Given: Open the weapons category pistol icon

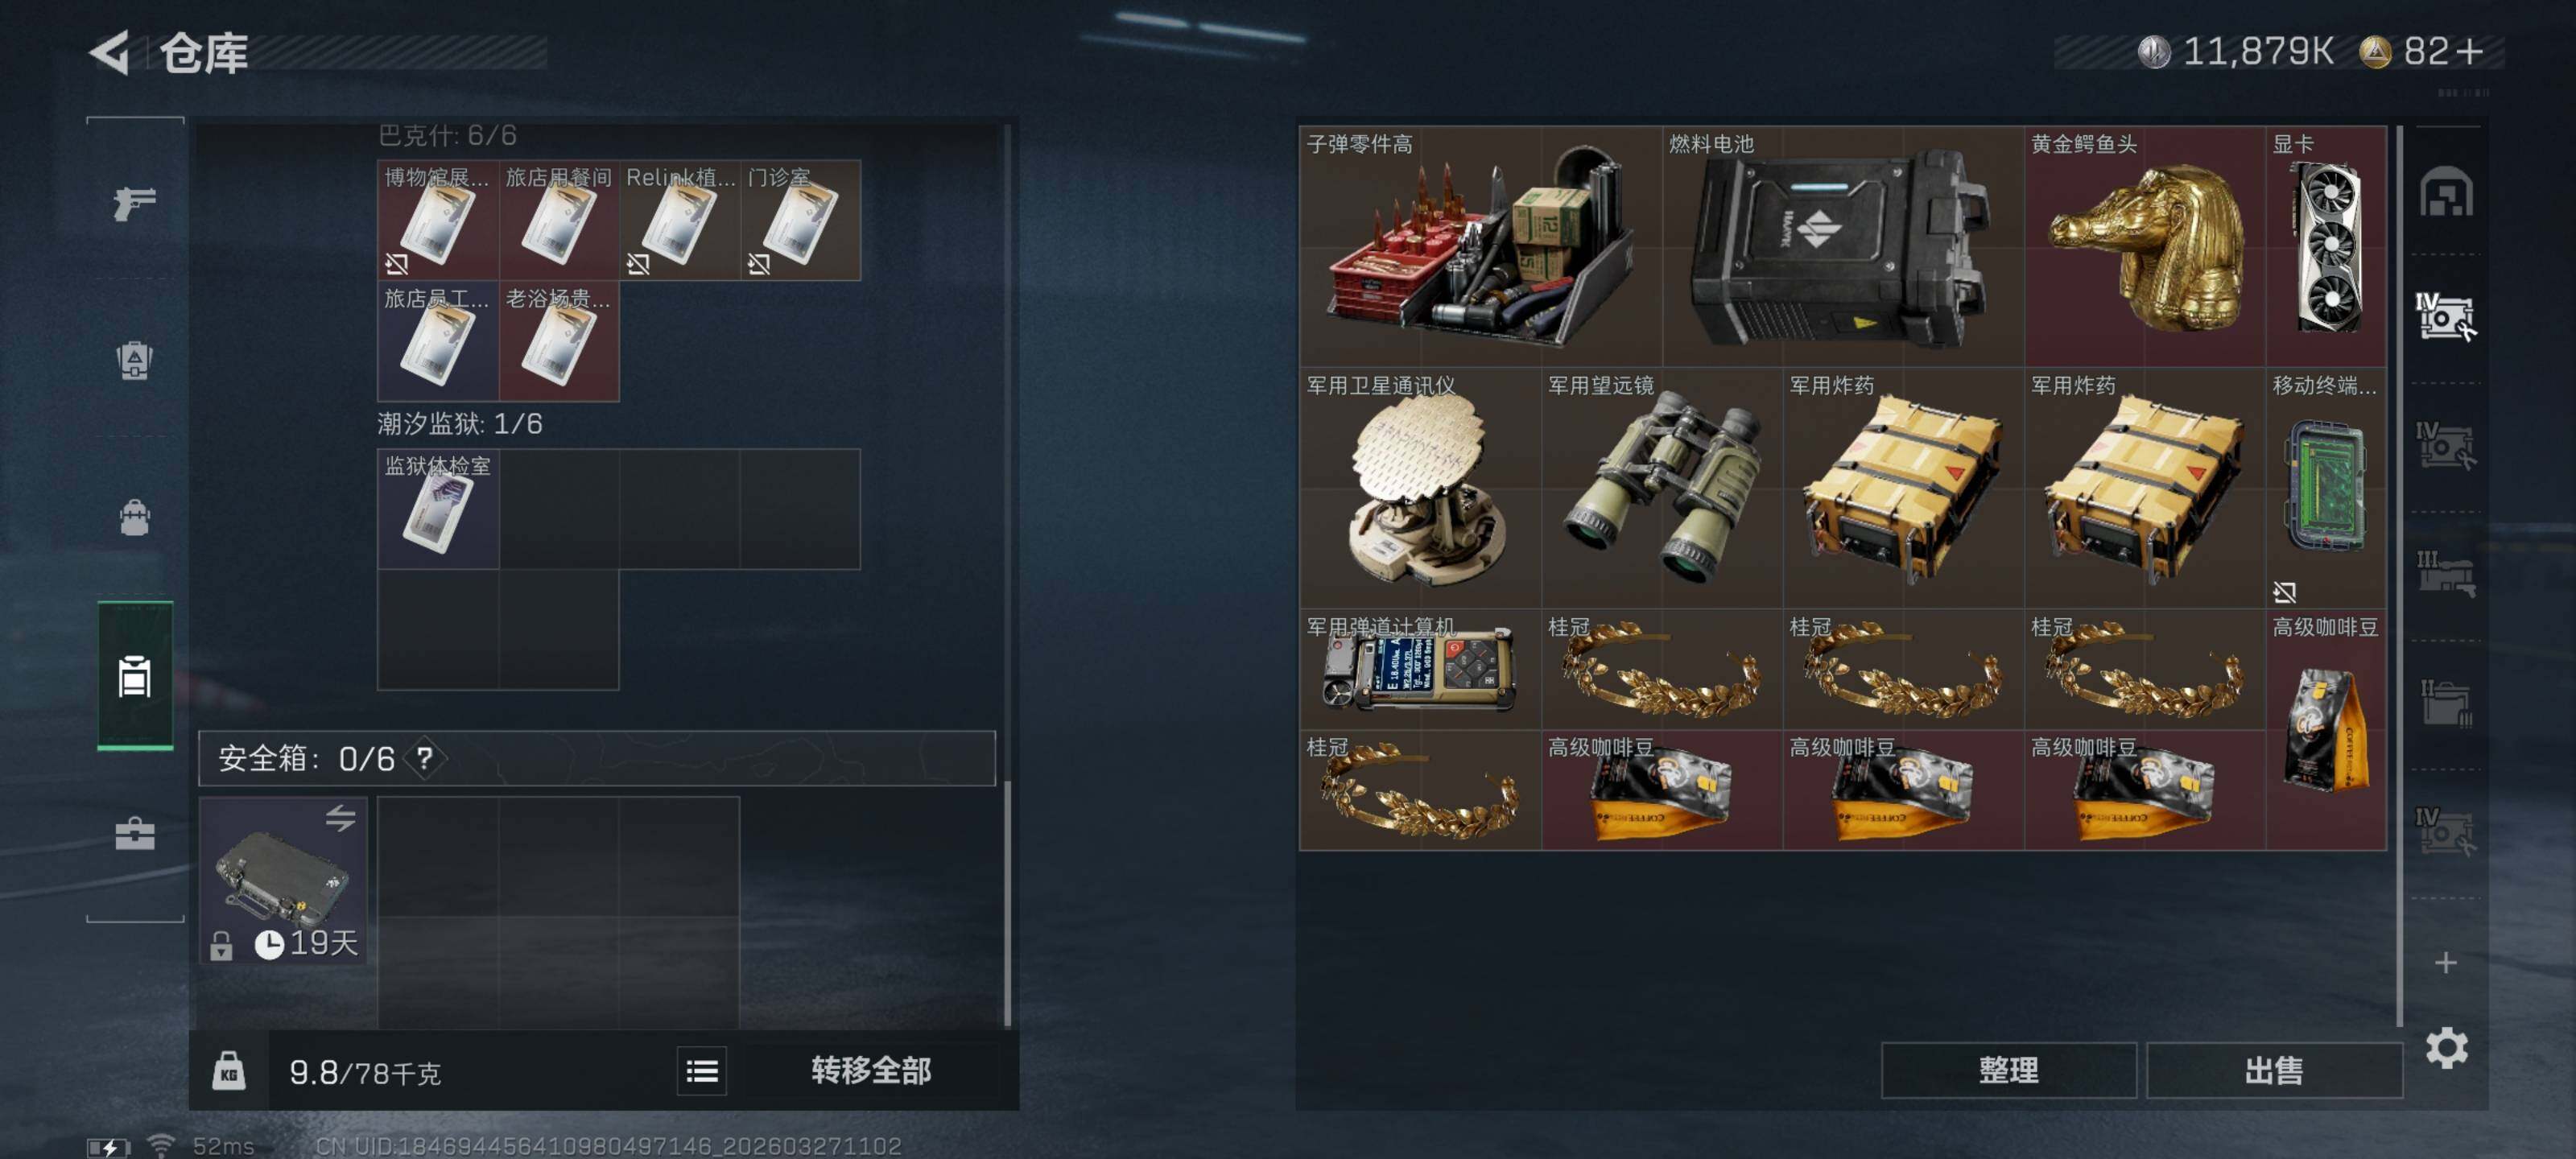Looking at the screenshot, I should 135,203.
